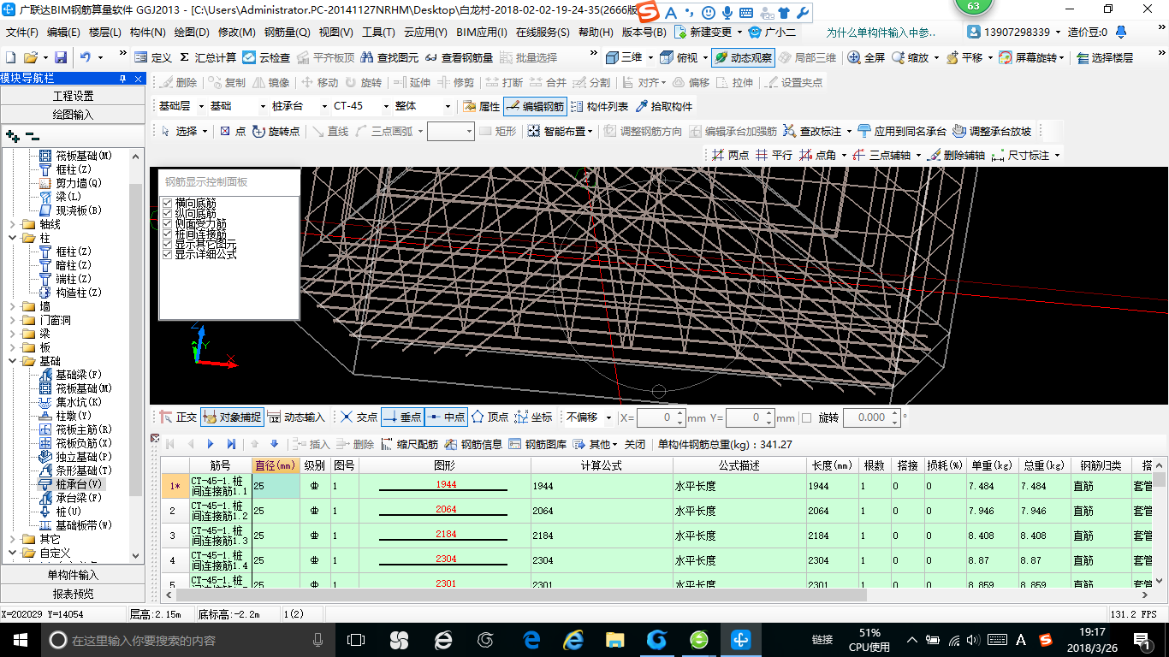
Task: Click 全屏 full screen zoom tool
Action: click(866, 57)
